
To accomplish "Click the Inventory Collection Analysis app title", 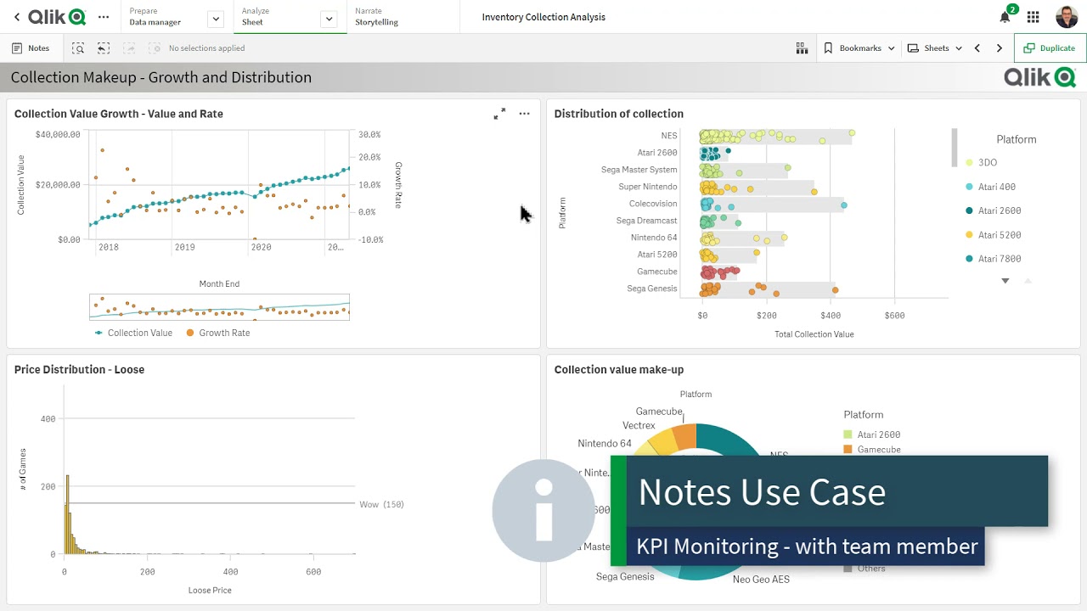I will (x=543, y=17).
